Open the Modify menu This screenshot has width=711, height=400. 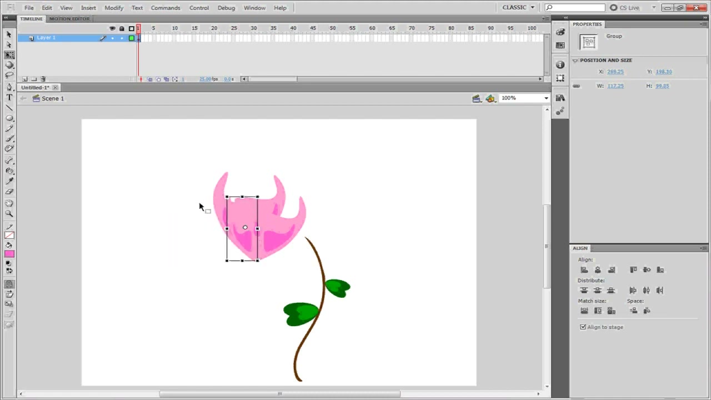[114, 8]
